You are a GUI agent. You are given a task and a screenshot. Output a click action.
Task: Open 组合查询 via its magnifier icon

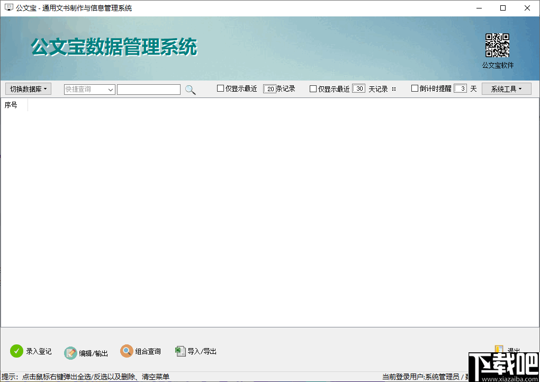click(126, 351)
